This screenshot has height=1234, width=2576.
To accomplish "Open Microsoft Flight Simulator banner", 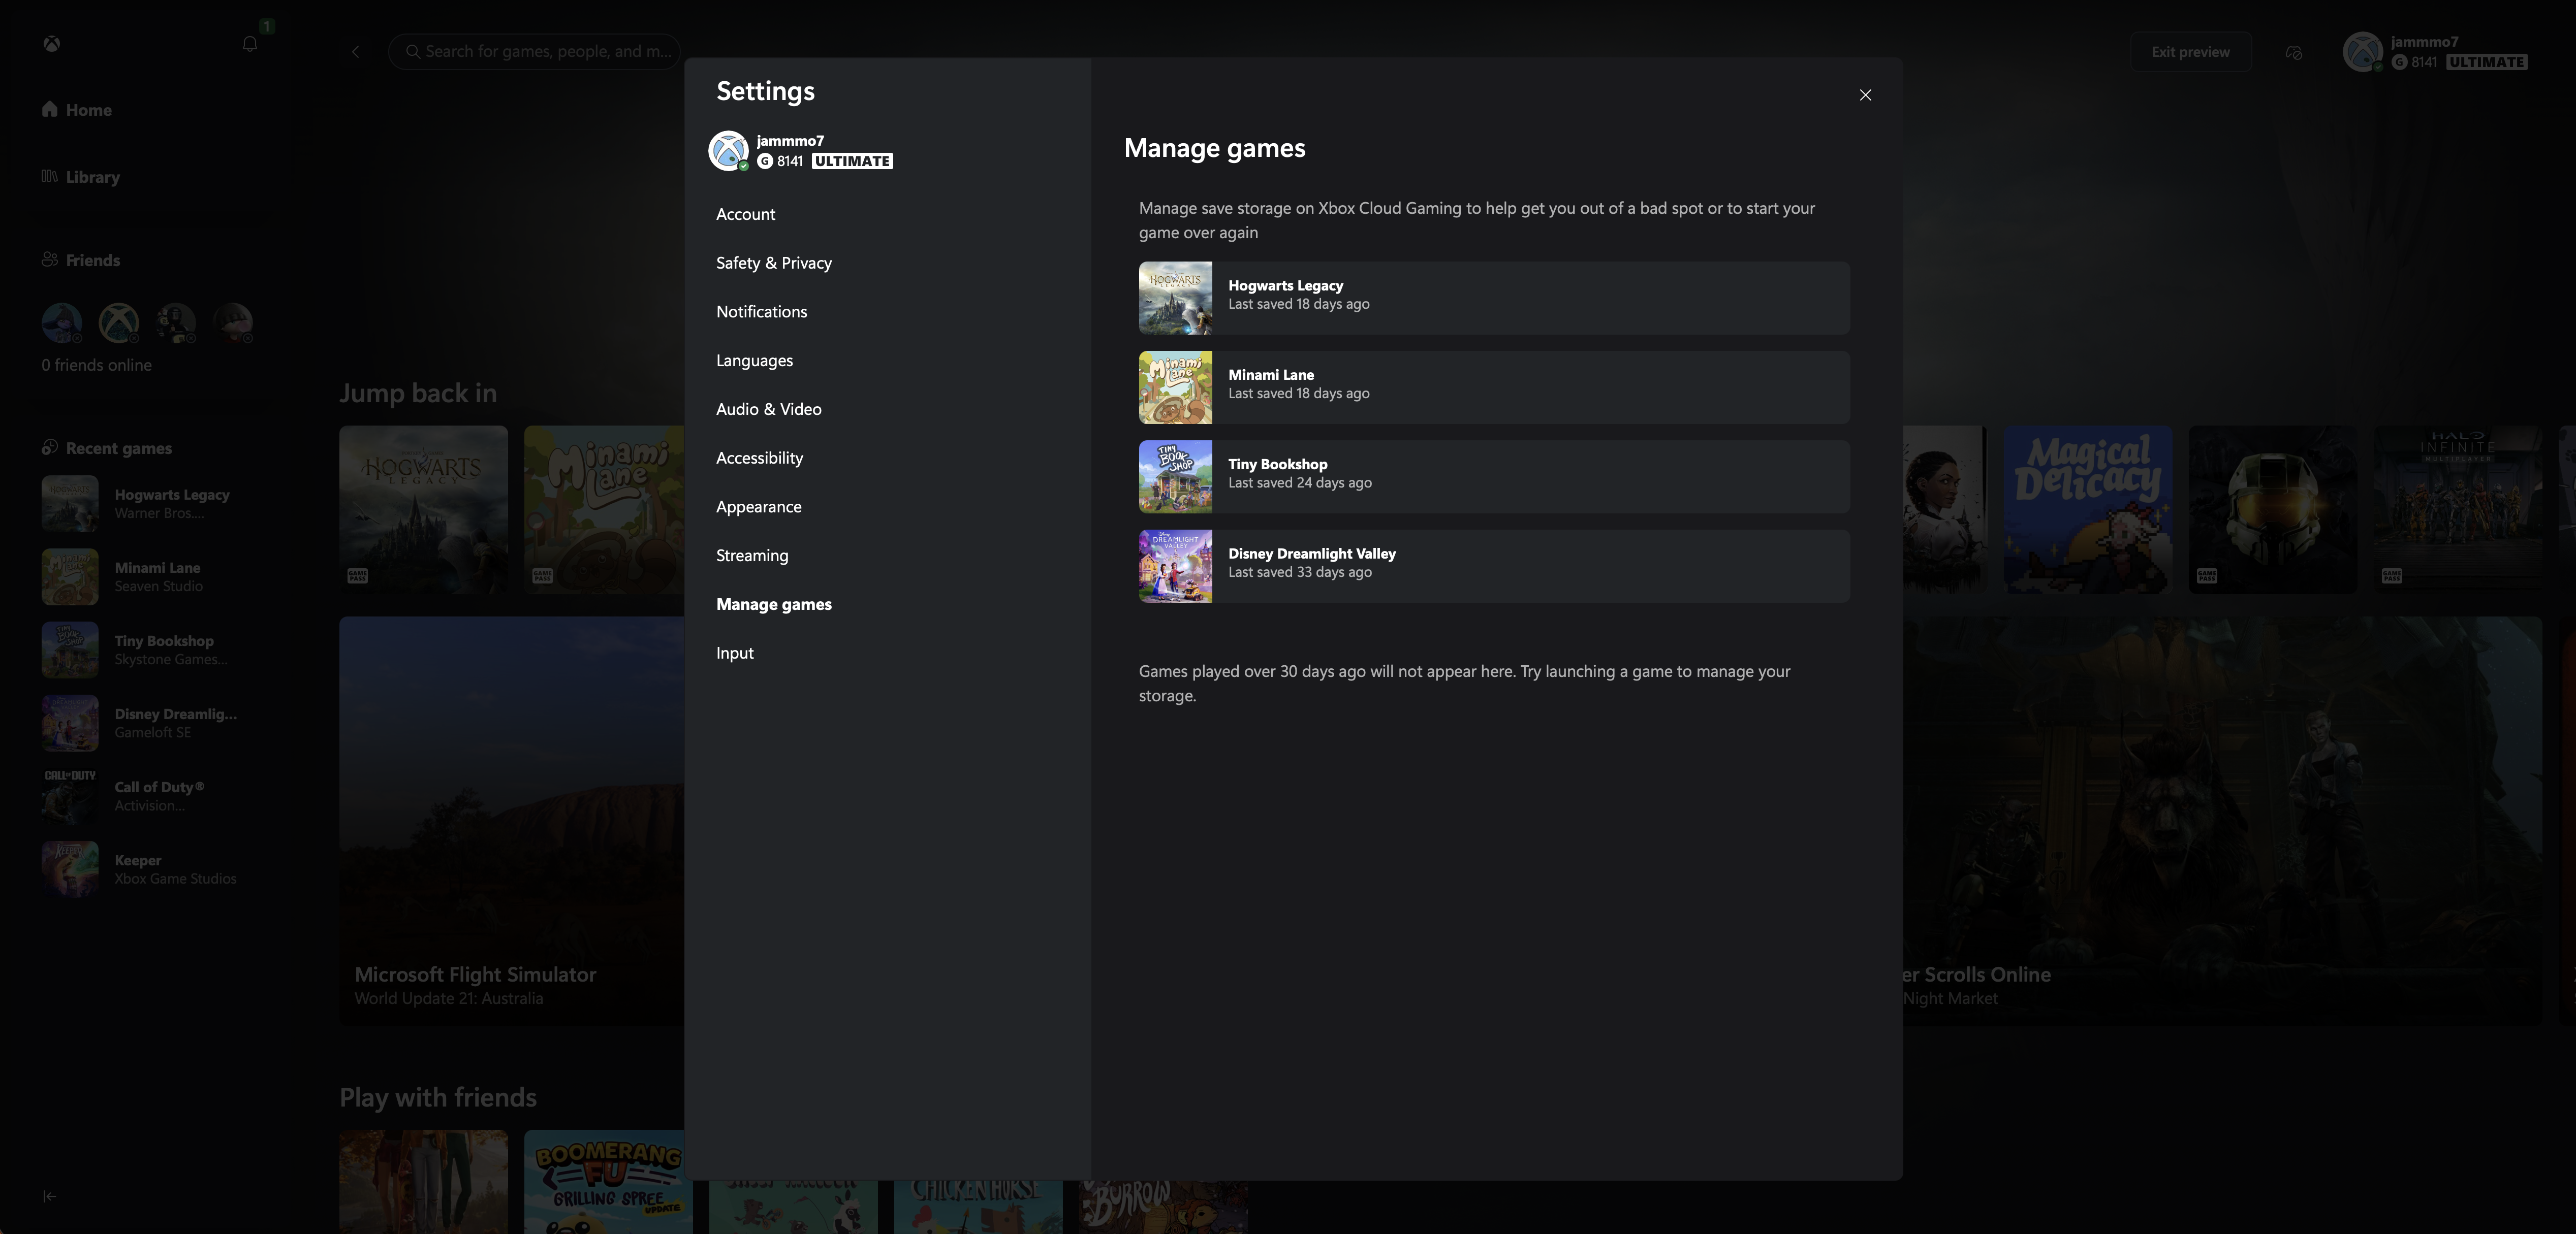I will tap(511, 820).
